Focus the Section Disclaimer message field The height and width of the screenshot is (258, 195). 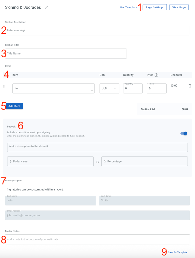click(x=97, y=30)
